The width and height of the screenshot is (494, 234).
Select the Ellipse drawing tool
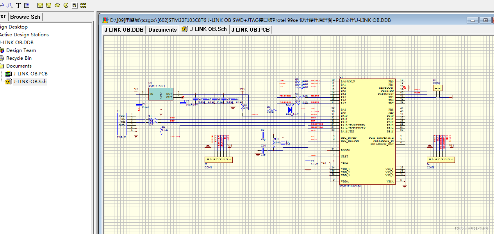coord(57,5)
